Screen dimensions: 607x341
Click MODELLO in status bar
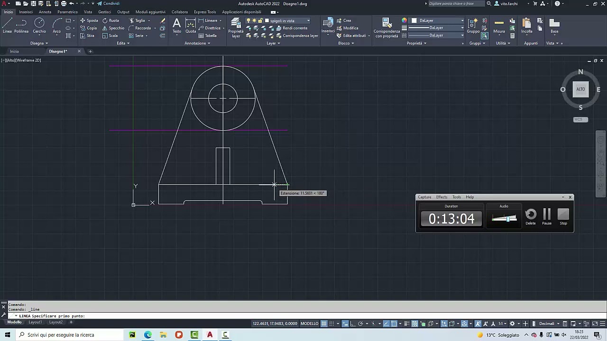pos(310,323)
